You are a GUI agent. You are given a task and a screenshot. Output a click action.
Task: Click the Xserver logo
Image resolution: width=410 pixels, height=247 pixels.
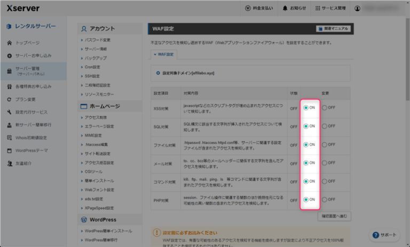tap(23, 8)
